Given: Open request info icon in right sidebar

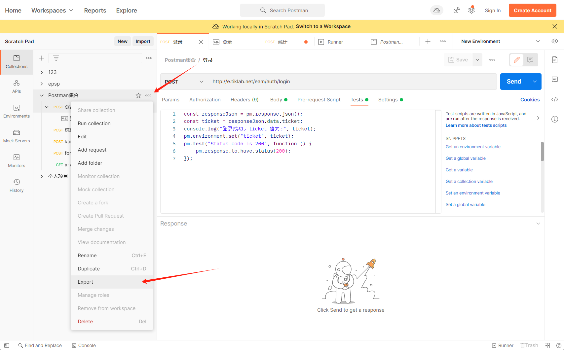Looking at the screenshot, I should [x=555, y=119].
